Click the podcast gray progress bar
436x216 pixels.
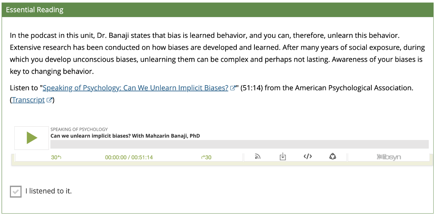pos(239,144)
